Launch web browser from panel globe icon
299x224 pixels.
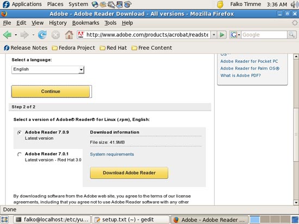[x=95, y=4]
